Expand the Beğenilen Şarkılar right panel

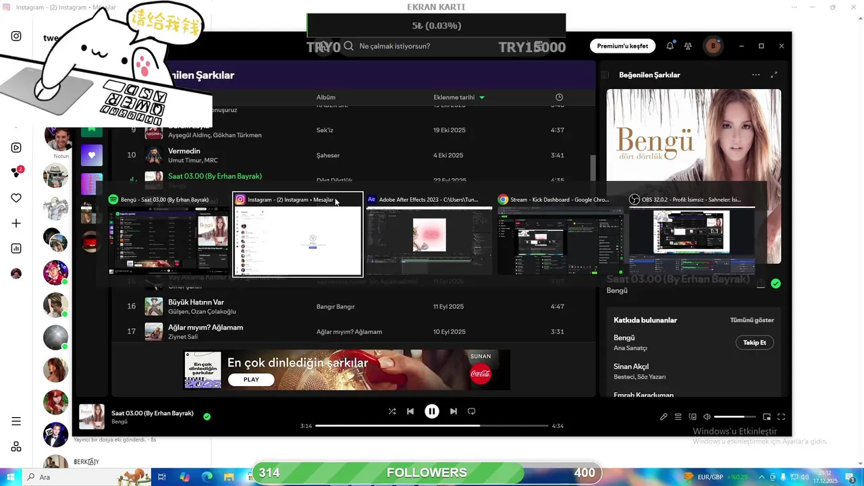tap(774, 75)
